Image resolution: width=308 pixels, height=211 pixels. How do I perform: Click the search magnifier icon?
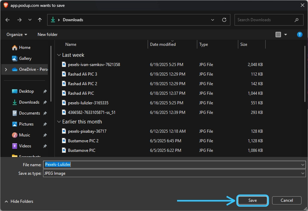pos(296,20)
